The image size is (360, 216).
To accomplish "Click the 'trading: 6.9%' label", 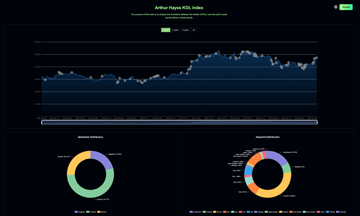I will pos(300,167).
